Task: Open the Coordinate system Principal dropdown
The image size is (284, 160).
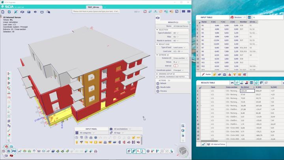Action: pyautogui.click(x=178, y=70)
